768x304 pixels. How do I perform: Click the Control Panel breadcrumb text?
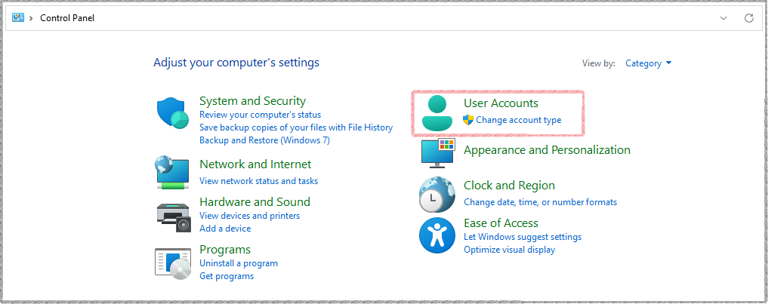tap(67, 18)
